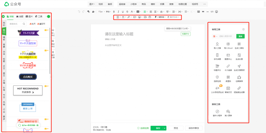Expand the 一键排版 dropdown
Viewport: 266px width, 133px height.
(160, 17)
